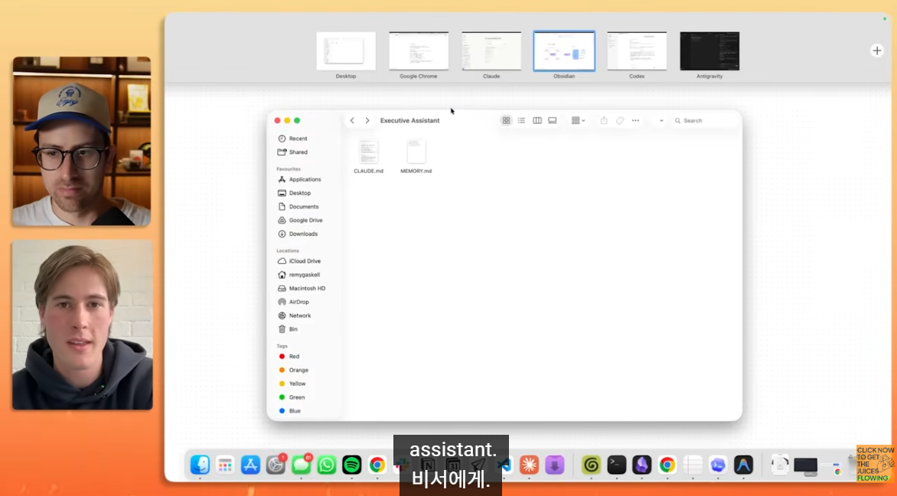The height and width of the screenshot is (496, 897).
Task: Switch Finder to column view
Action: point(537,121)
